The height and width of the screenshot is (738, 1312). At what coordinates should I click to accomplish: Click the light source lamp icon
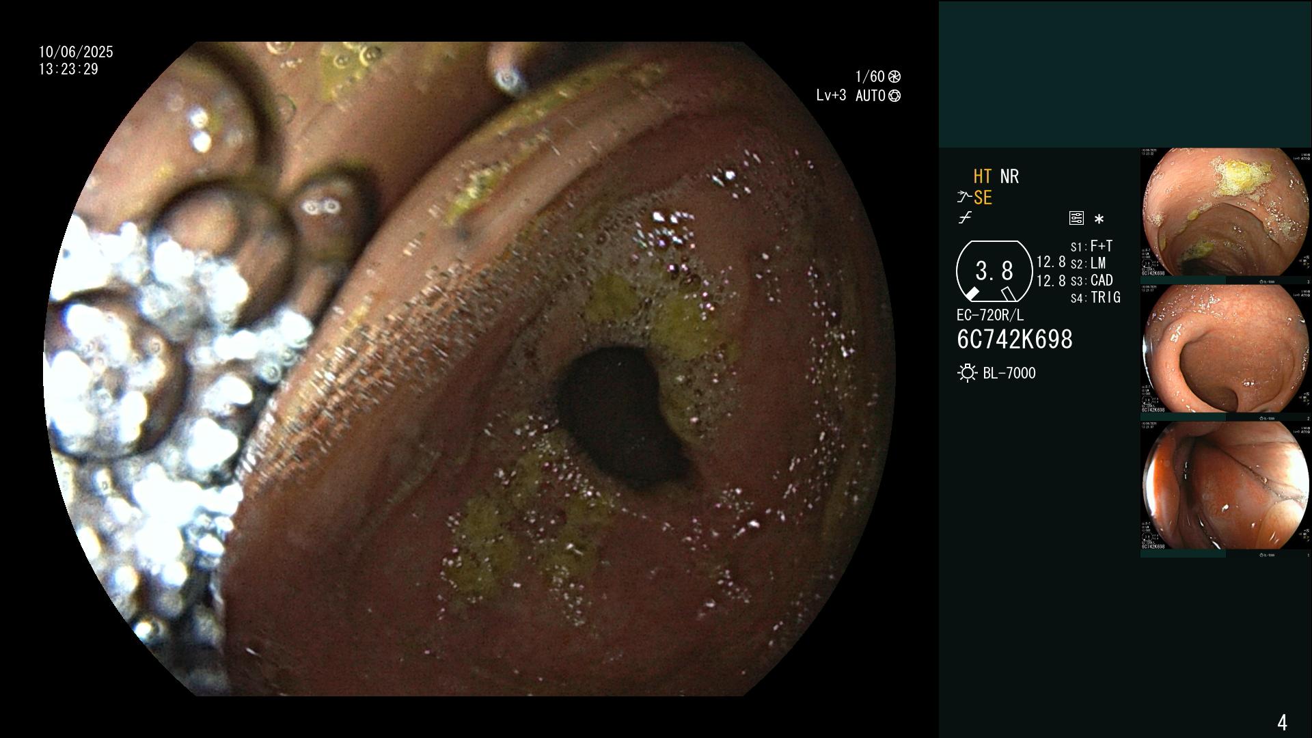968,373
